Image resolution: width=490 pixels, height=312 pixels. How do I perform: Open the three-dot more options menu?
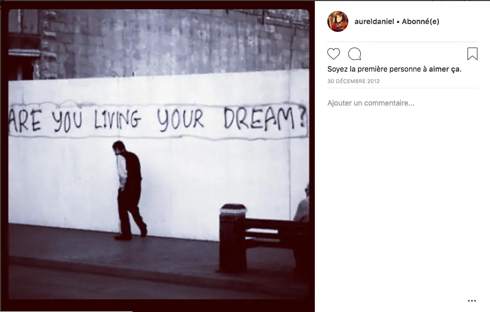click(x=472, y=301)
